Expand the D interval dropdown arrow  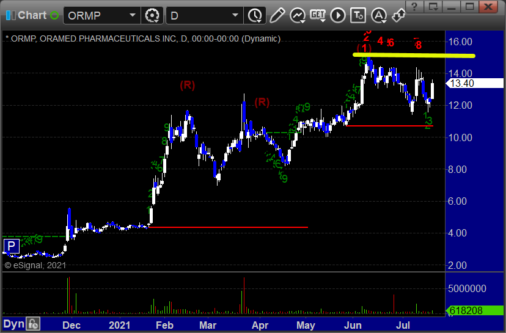click(x=235, y=15)
